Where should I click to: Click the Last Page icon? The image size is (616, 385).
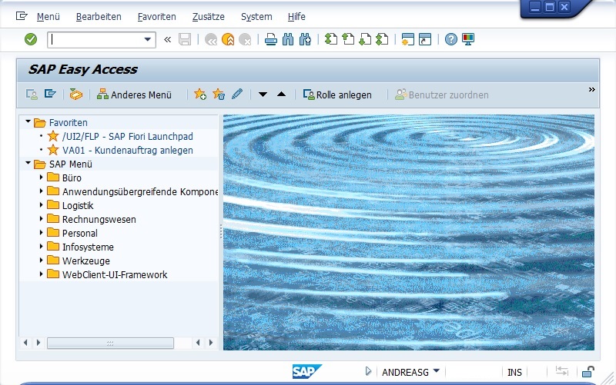[382, 39]
